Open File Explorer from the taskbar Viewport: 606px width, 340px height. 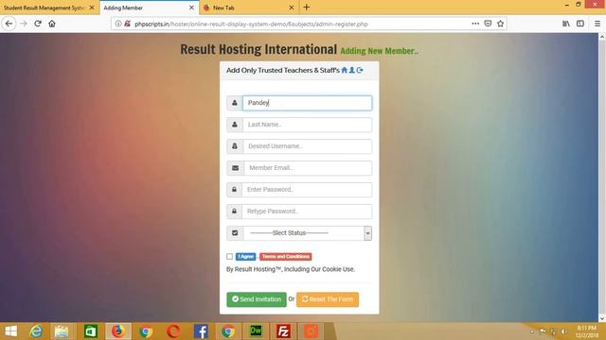62,331
